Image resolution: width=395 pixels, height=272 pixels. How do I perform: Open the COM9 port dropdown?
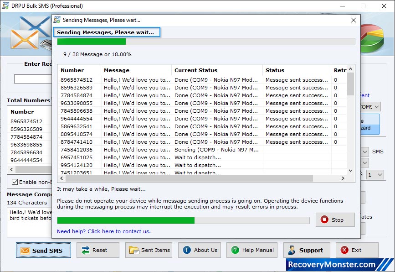(x=377, y=106)
